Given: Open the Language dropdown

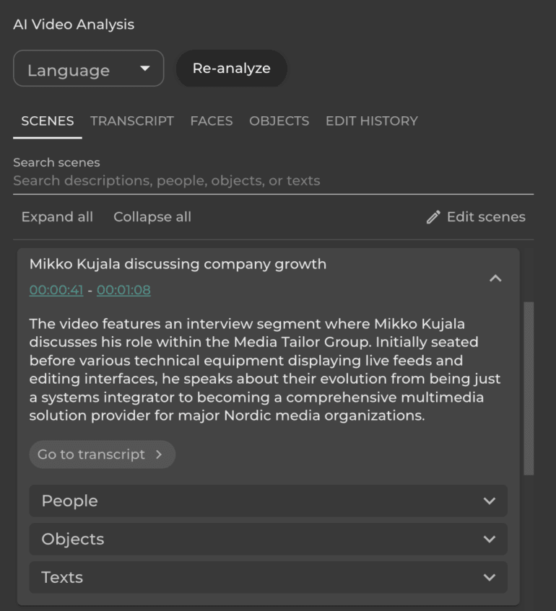Looking at the screenshot, I should tap(89, 69).
